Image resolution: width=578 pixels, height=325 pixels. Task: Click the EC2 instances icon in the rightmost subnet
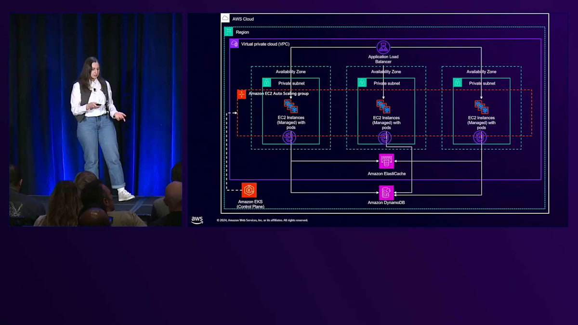[x=481, y=106]
